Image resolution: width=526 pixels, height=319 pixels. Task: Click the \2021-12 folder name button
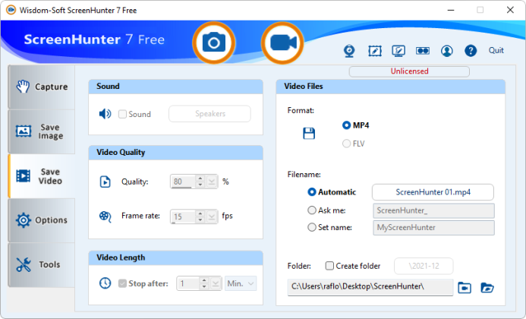coord(424,266)
